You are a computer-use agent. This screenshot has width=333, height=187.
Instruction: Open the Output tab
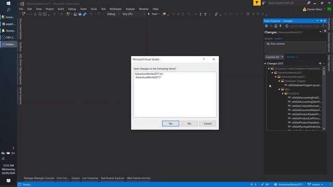pyautogui.click(x=75, y=178)
